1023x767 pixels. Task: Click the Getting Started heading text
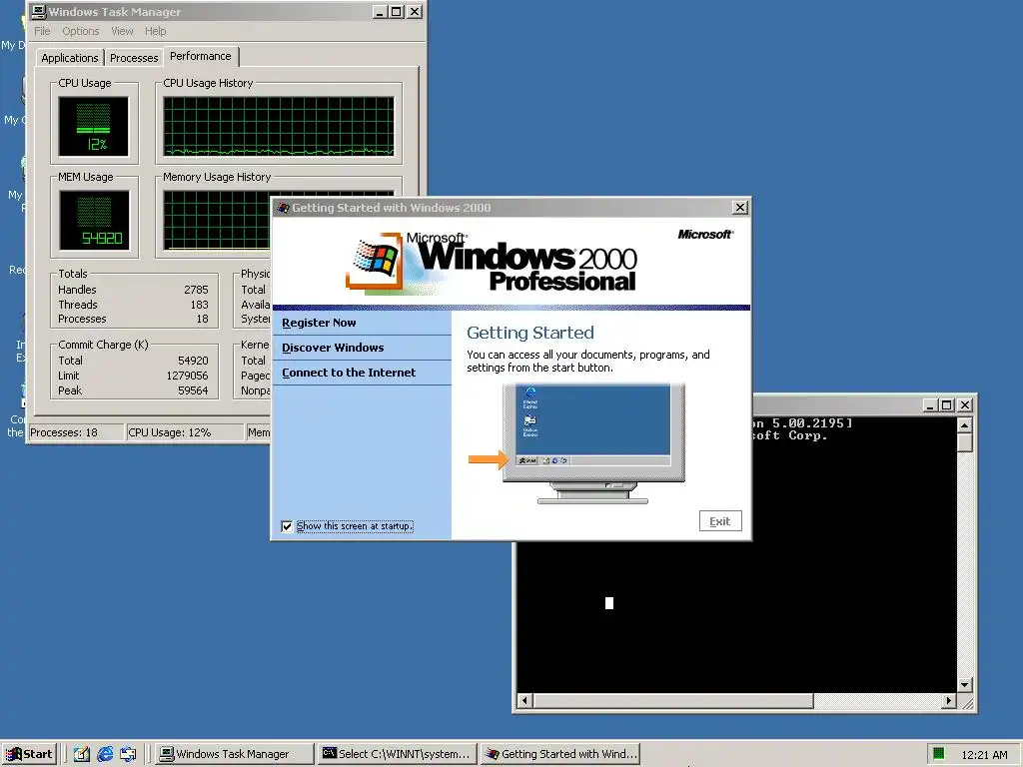(530, 333)
